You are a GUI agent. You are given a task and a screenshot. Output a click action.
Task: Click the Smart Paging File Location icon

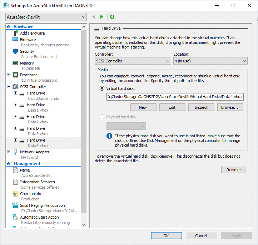click(15, 205)
